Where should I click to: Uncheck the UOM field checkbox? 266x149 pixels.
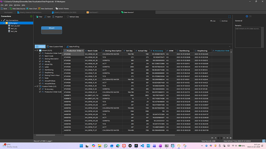40,67
